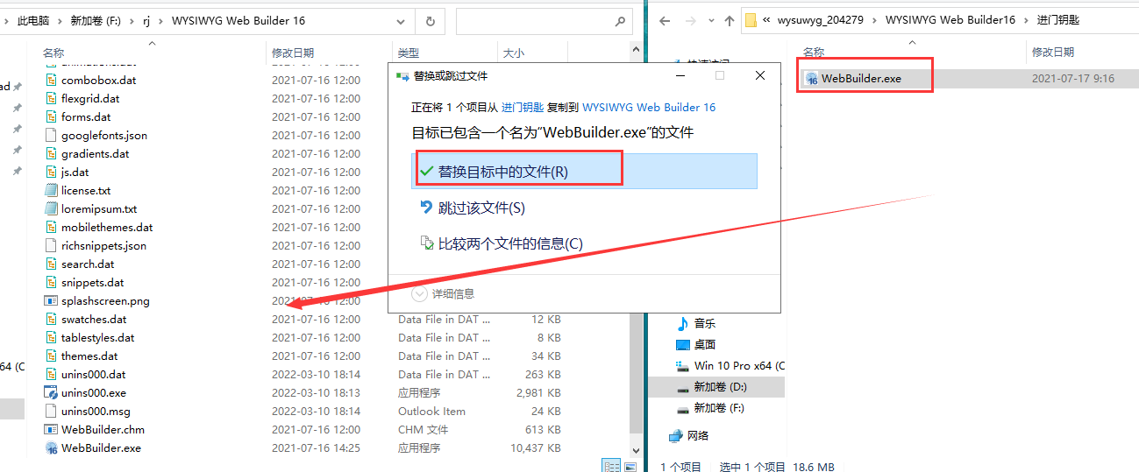Click 新加卷 (F:) in left address breadcrumb
The height and width of the screenshot is (472, 1139).
97,21
